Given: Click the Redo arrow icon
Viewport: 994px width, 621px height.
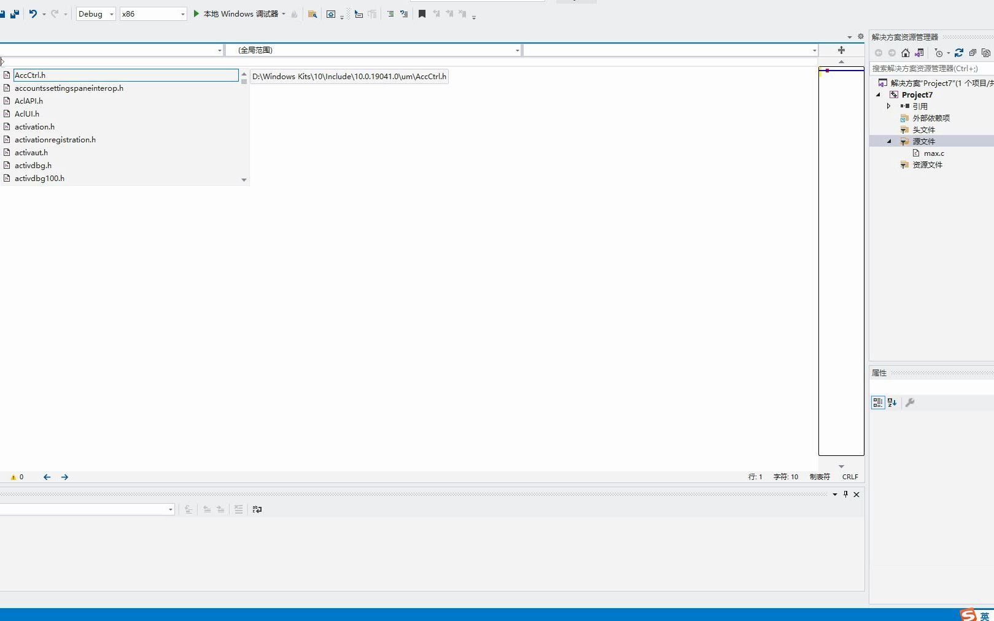Looking at the screenshot, I should 55,13.
